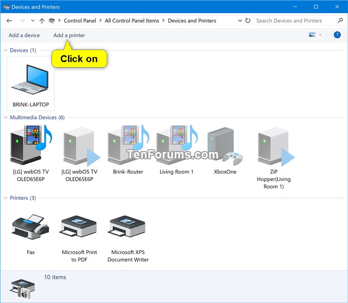This screenshot has height=303, width=348.
Task: Collapse the Printers (3) group
Action: 6,198
